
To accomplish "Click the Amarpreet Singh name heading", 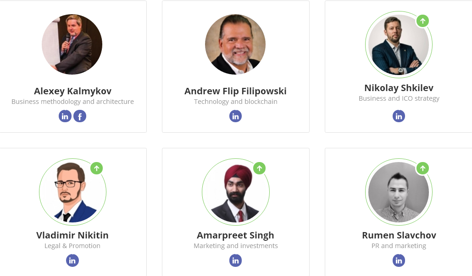I will click(x=235, y=235).
